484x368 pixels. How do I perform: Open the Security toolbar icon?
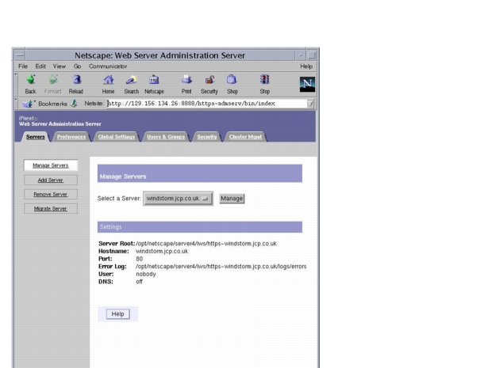point(209,80)
